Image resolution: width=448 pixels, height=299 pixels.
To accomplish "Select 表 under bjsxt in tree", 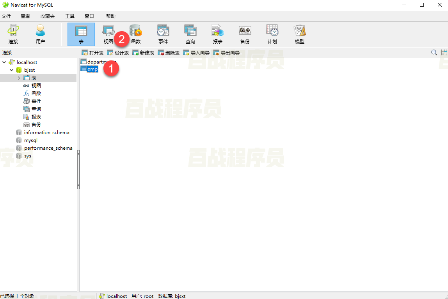I will (34, 78).
